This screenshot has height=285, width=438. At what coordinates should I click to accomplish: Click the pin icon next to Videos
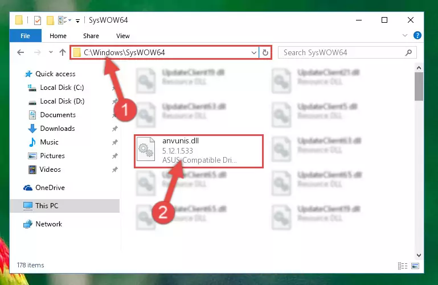click(114, 170)
